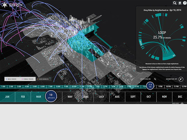Select the 1 PM hour slot
The image size is (187, 140).
[98, 86]
